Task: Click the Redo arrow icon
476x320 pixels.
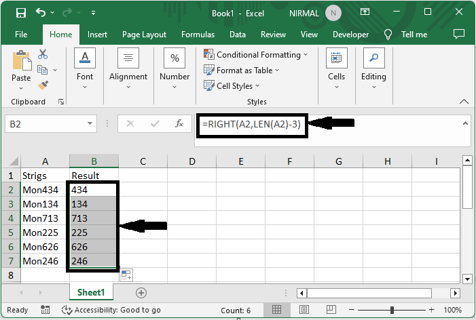Action: pos(67,12)
